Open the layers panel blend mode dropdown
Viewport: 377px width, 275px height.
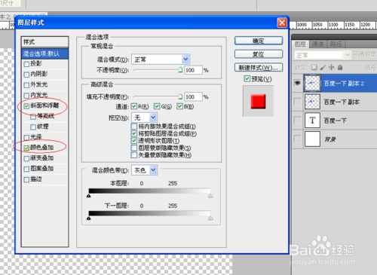tap(323, 55)
